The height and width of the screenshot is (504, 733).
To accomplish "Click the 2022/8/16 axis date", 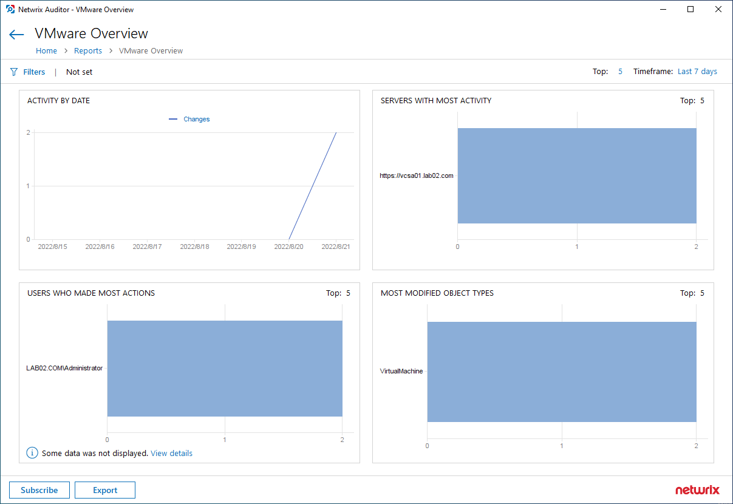I will point(100,247).
